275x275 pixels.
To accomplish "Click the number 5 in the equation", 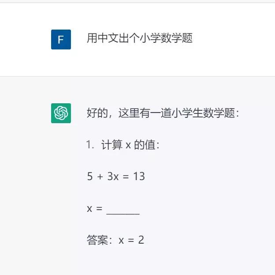I will 90,177.
